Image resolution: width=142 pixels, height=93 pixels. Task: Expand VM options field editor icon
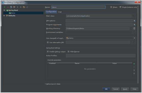click(x=134, y=21)
